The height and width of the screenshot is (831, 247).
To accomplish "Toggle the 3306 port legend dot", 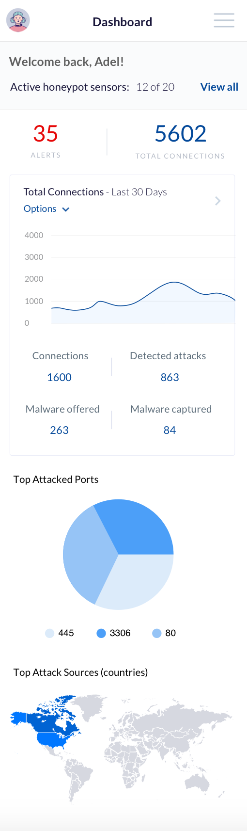I will point(101,633).
